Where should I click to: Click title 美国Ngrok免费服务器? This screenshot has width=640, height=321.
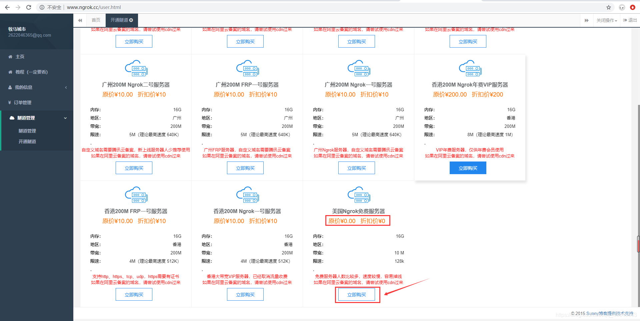tap(359, 211)
